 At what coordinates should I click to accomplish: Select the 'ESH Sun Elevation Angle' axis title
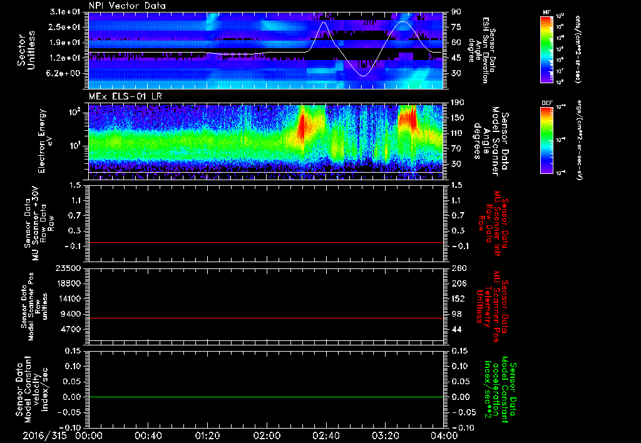coord(478,50)
